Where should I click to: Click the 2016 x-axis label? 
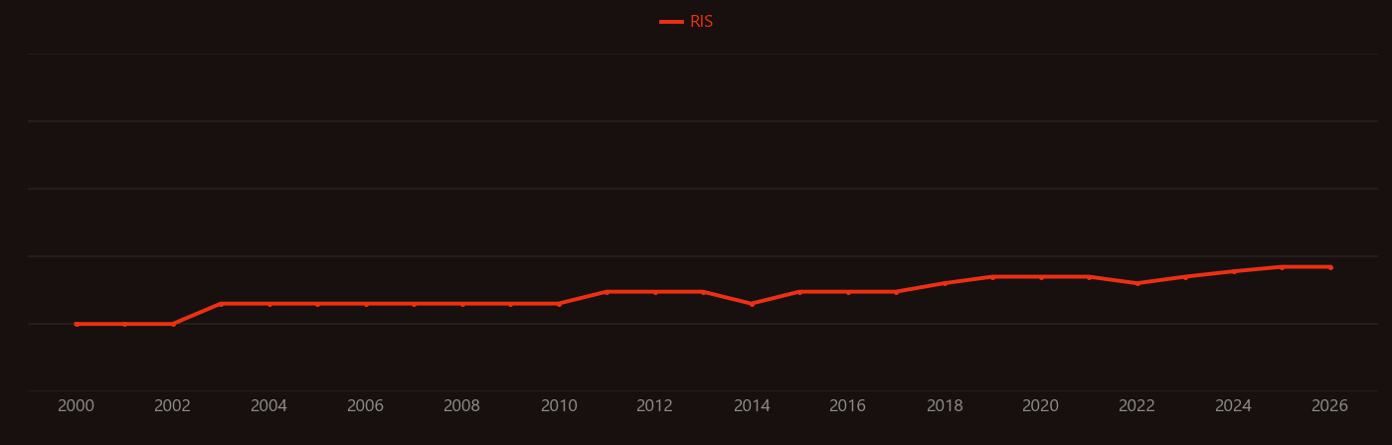(848, 406)
